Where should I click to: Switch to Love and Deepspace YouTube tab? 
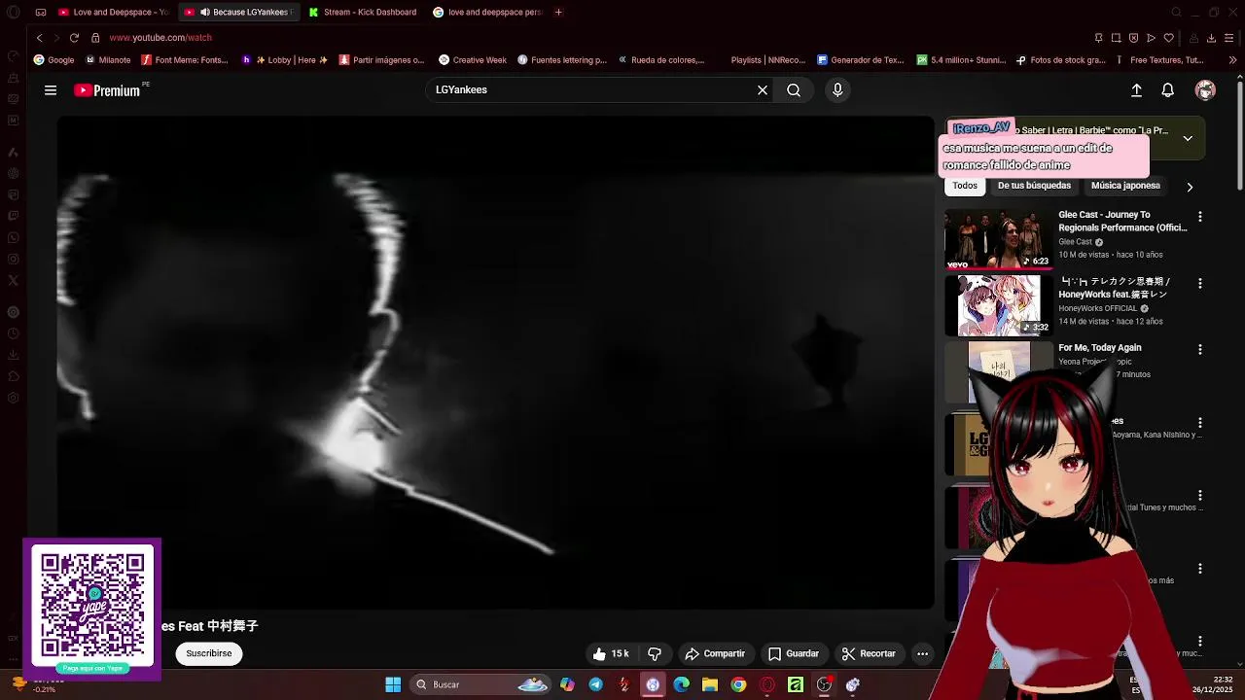(113, 12)
